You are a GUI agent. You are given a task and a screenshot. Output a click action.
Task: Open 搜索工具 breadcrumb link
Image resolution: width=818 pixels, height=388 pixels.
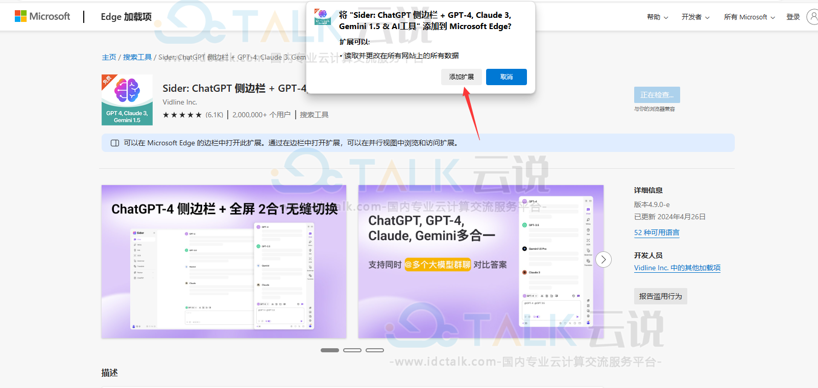[137, 57]
